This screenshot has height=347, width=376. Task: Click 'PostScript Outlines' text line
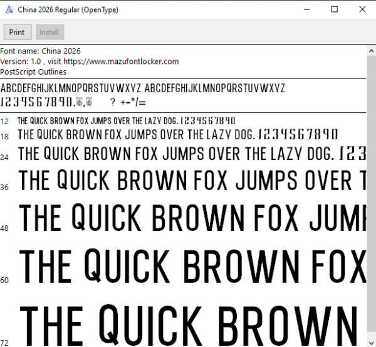33,72
